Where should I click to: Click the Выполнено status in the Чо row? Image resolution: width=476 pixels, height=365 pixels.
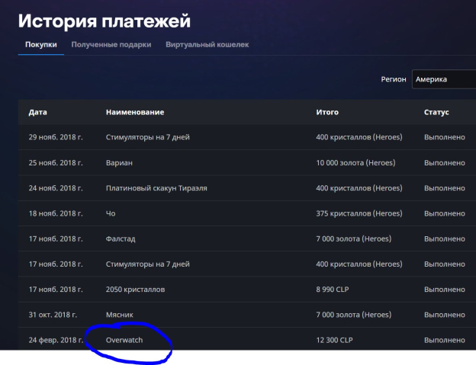(445, 213)
